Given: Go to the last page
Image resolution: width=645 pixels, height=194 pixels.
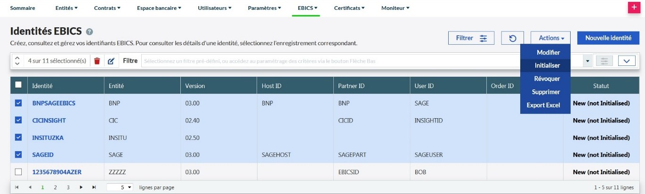Looking at the screenshot, I should (x=94, y=187).
